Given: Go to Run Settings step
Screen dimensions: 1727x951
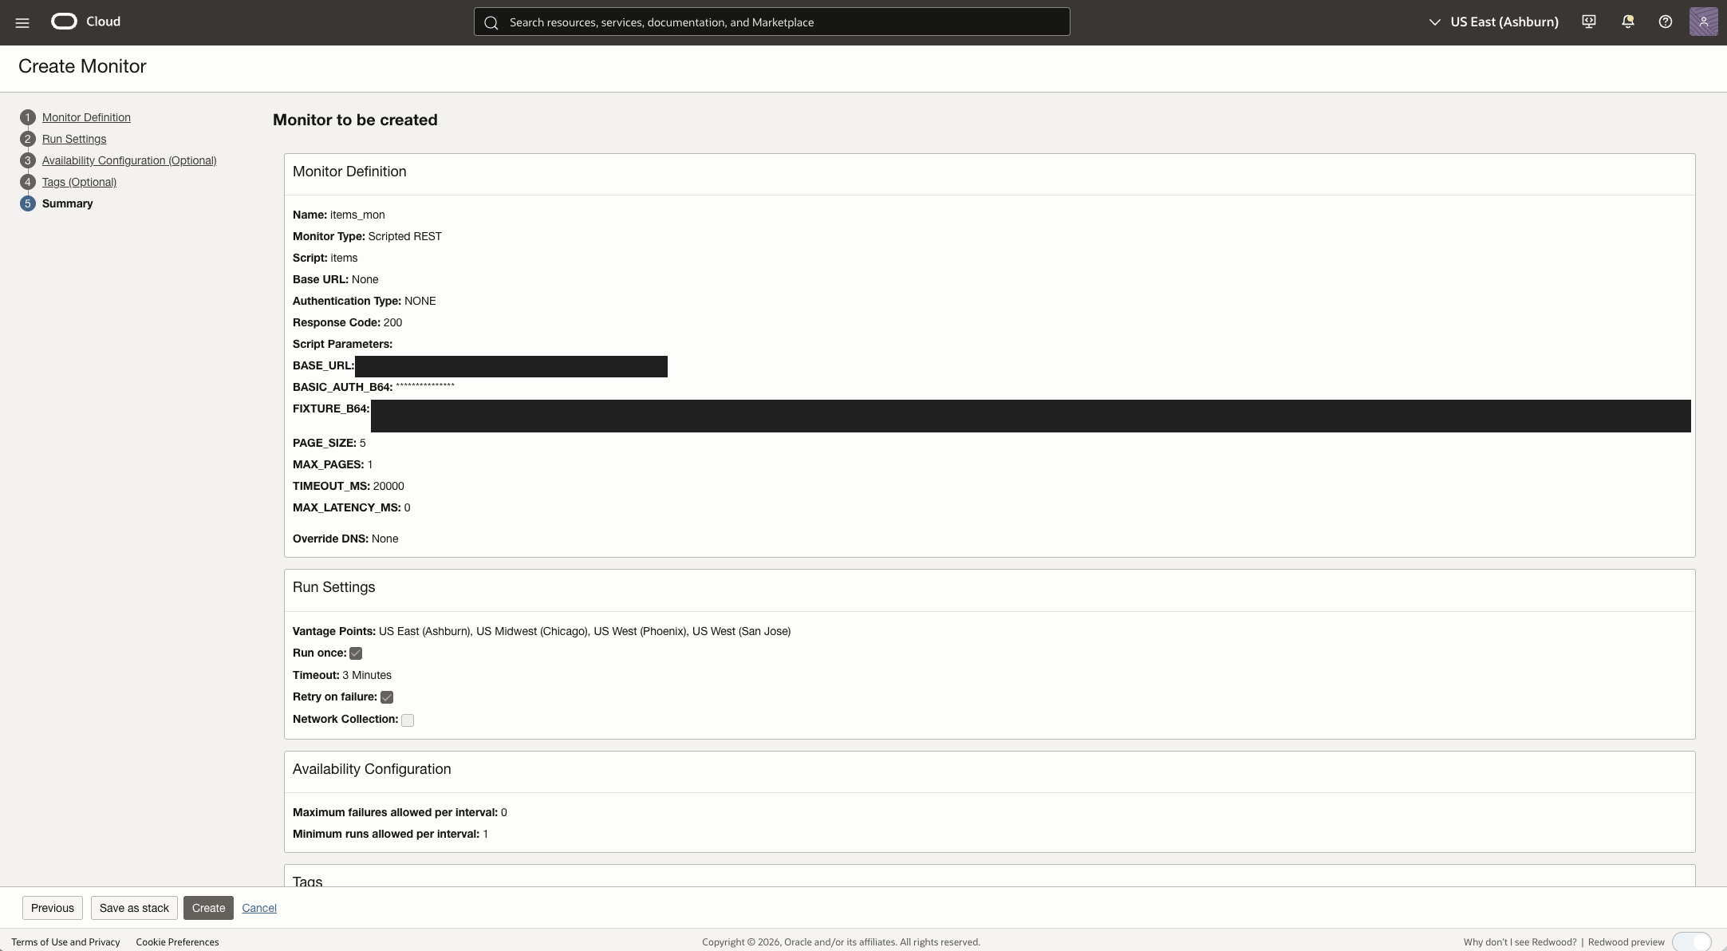Looking at the screenshot, I should (x=74, y=139).
